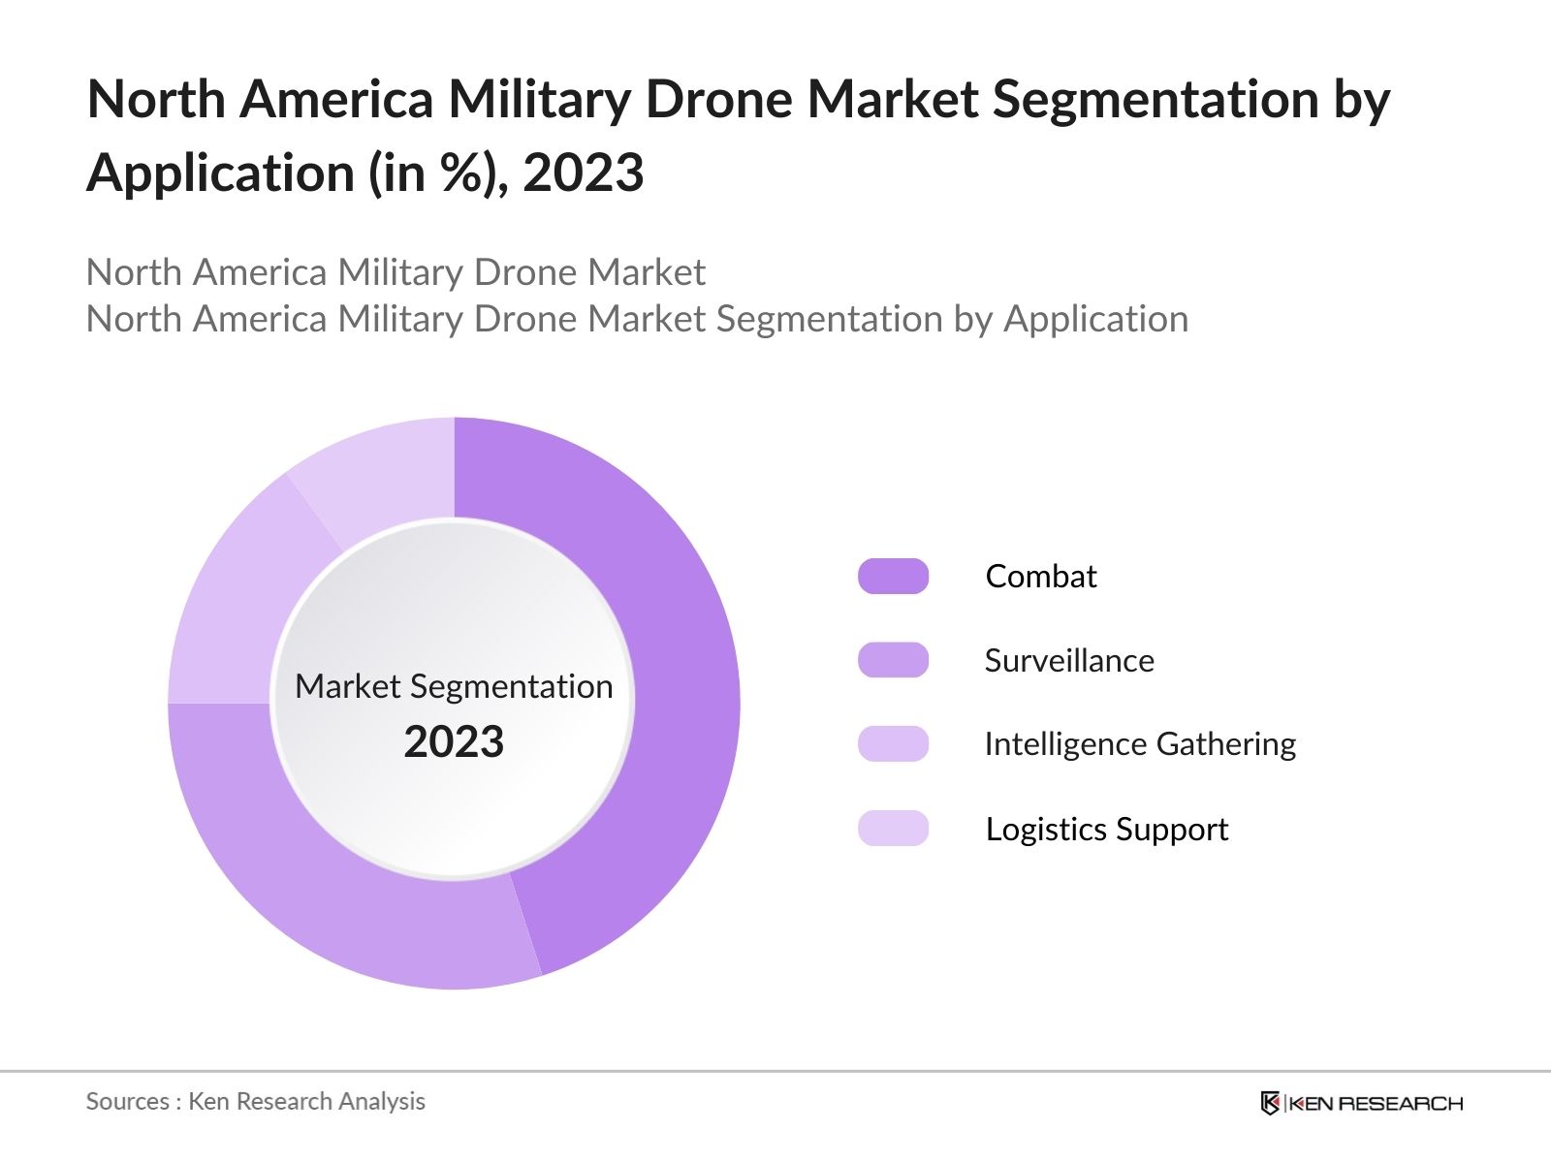
Task: Select the Logistics Support legend swatch
Action: pos(893,829)
